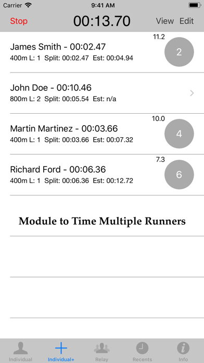
Task: Tap the main timer display 00:13.70
Action: [102, 21]
